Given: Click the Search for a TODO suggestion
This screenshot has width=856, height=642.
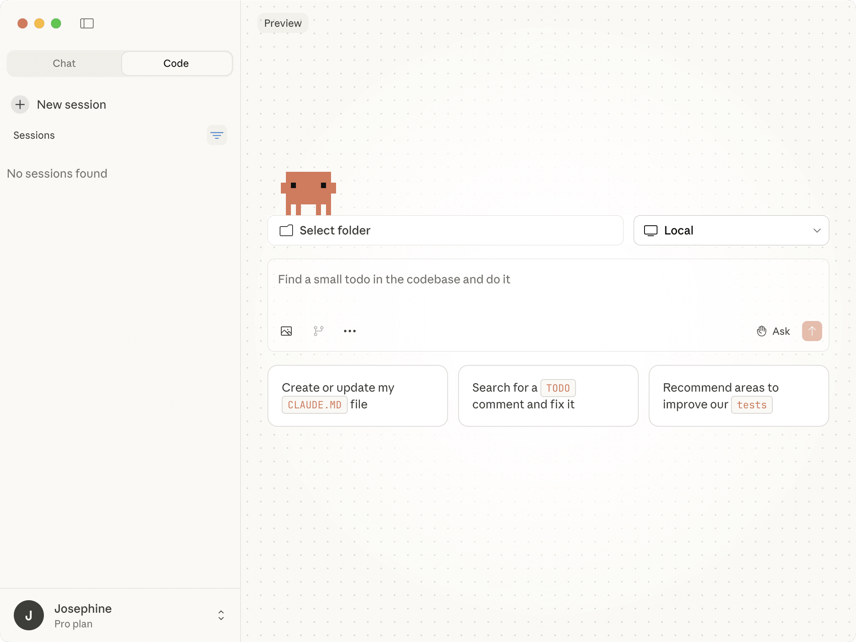Looking at the screenshot, I should (x=548, y=395).
